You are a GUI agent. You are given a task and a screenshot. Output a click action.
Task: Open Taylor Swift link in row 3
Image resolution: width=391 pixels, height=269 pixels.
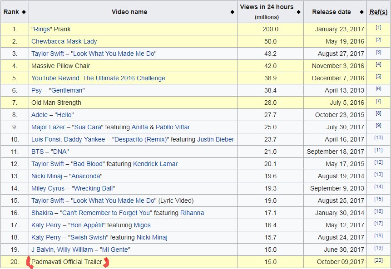point(48,54)
